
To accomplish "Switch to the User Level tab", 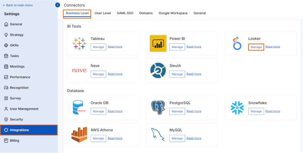I will (103, 13).
